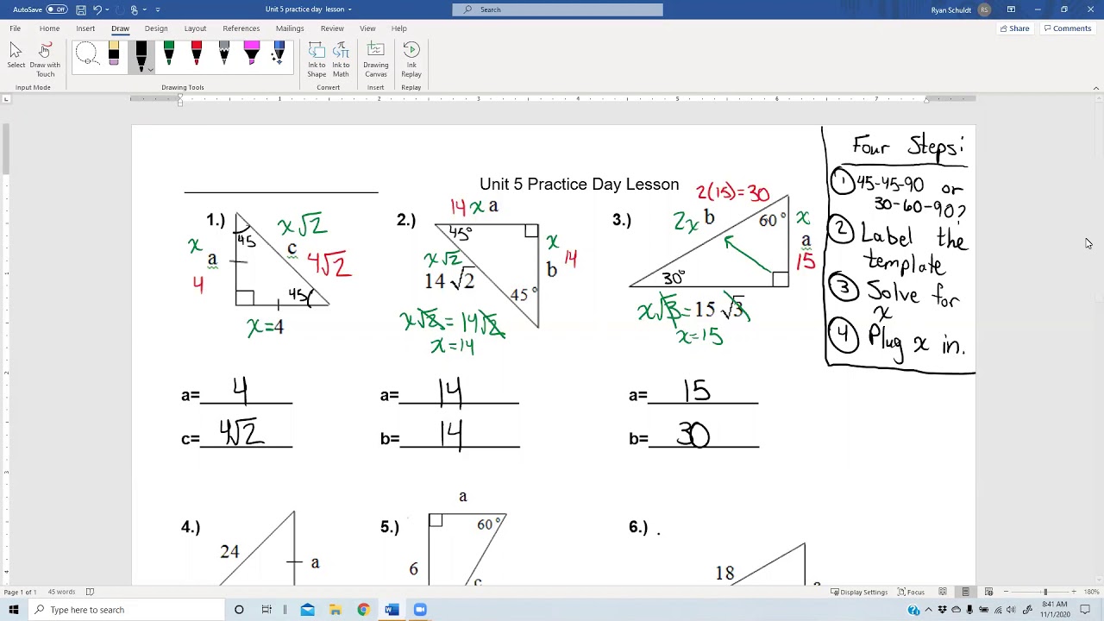Open the Mailings tab
The image size is (1104, 621).
tap(290, 28)
